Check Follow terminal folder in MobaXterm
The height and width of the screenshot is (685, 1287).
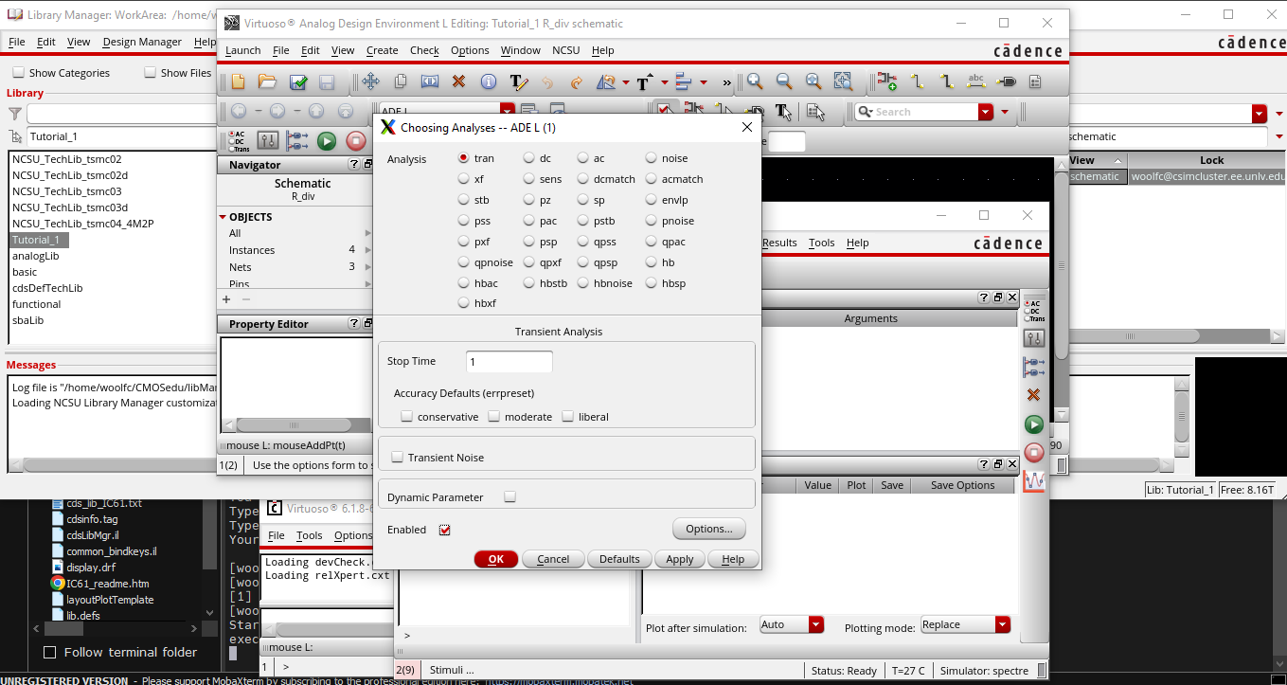pyautogui.click(x=50, y=652)
